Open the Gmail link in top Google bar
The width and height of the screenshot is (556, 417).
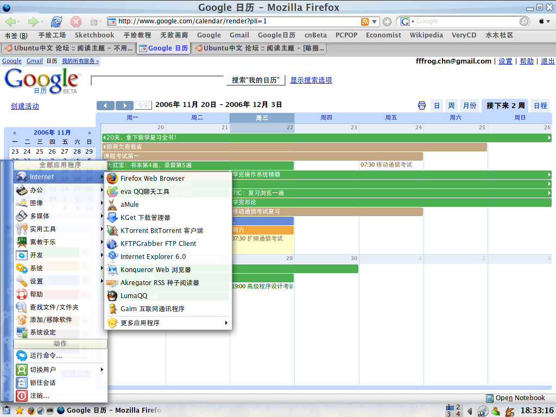click(x=34, y=61)
